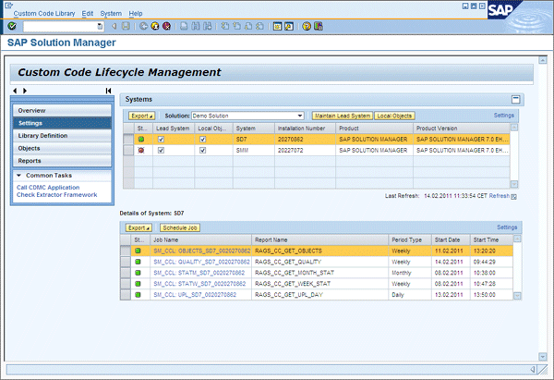Go to the Objects navigation item

(62, 148)
